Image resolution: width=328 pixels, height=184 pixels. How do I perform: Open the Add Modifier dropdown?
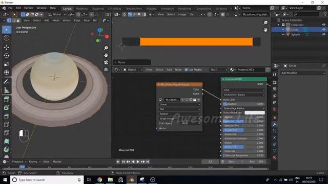pyautogui.click(x=303, y=73)
